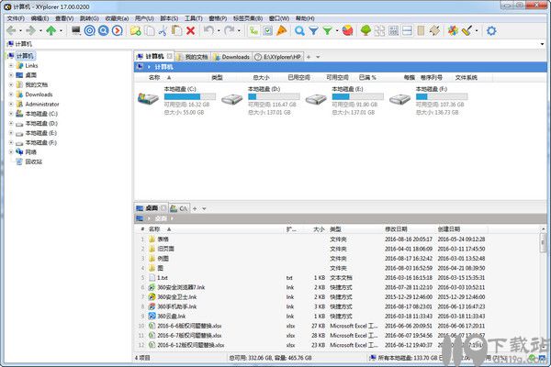Click the grid view toolbar icon
Image resolution: width=551 pixels, height=367 pixels.
click(394, 31)
